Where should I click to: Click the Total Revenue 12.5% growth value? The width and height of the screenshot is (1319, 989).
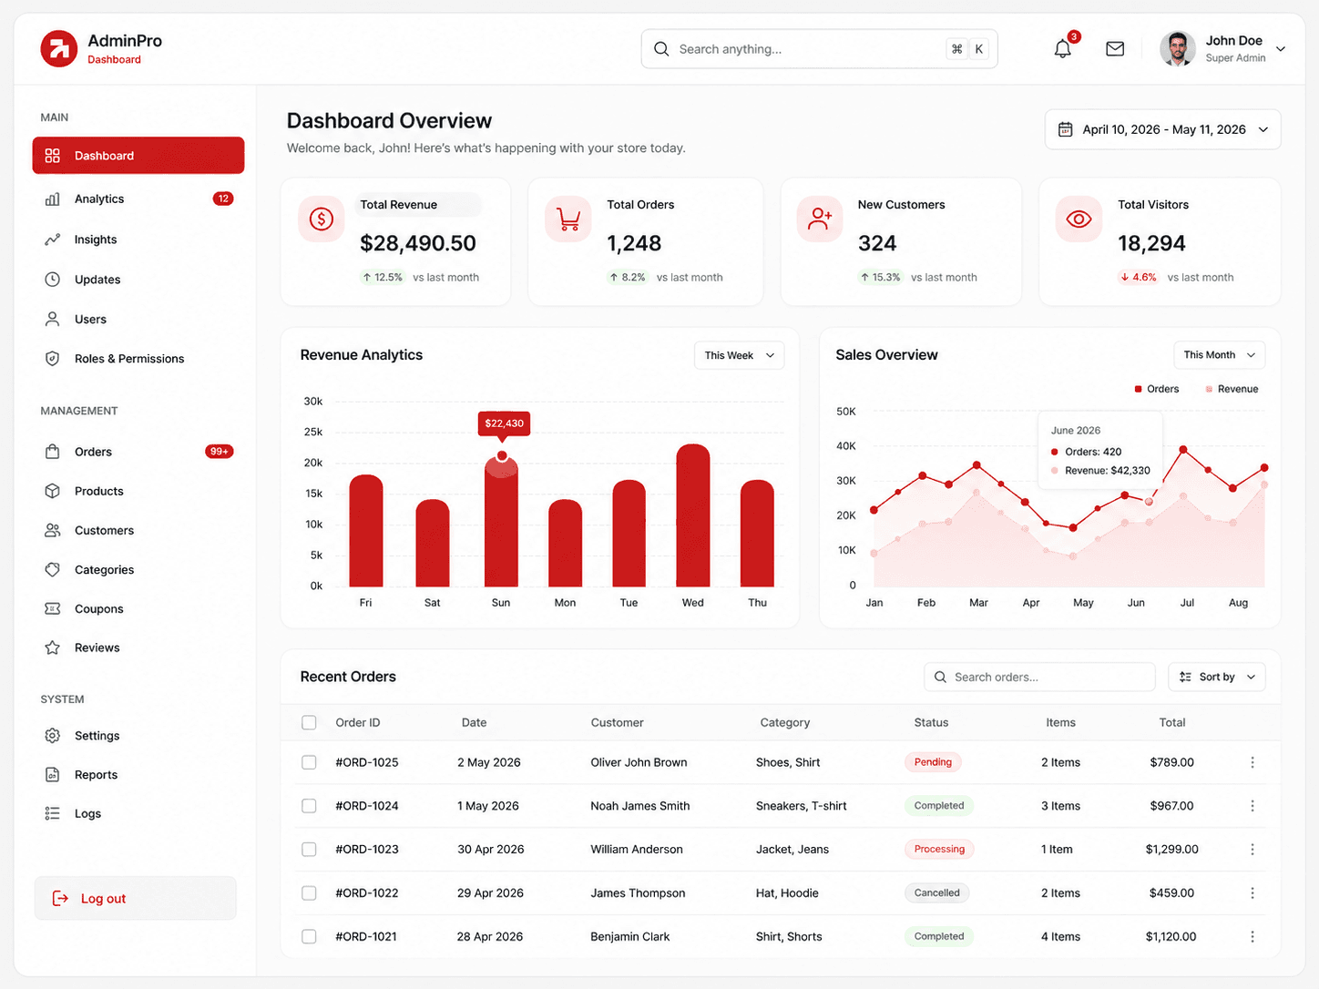[x=383, y=277]
